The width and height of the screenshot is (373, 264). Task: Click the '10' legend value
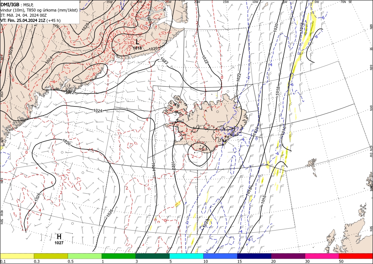coord(206,261)
